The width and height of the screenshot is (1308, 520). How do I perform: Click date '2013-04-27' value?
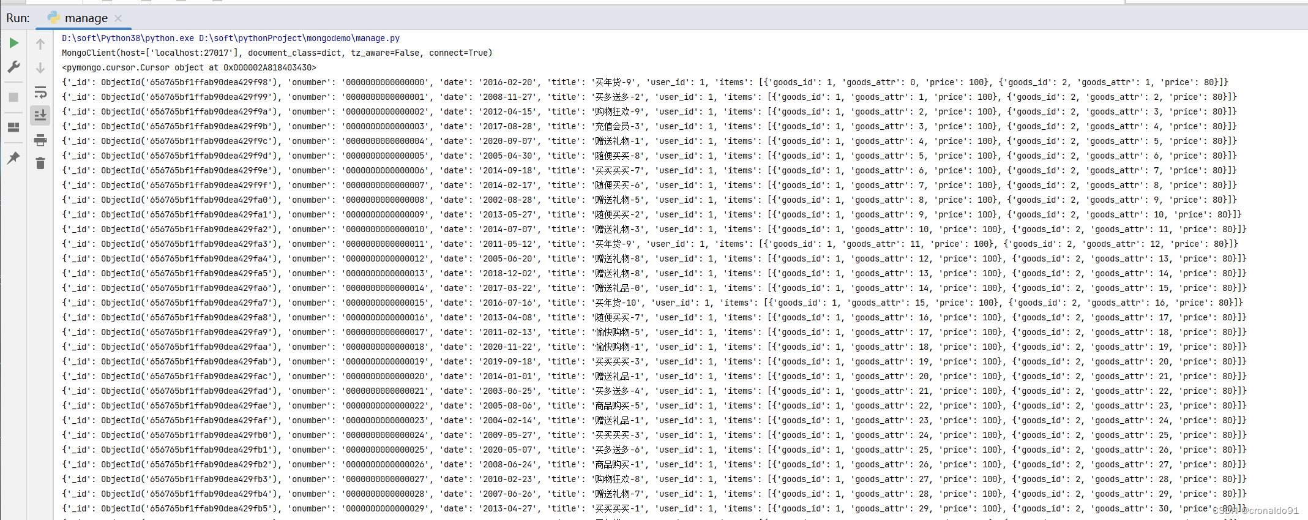[x=507, y=508]
